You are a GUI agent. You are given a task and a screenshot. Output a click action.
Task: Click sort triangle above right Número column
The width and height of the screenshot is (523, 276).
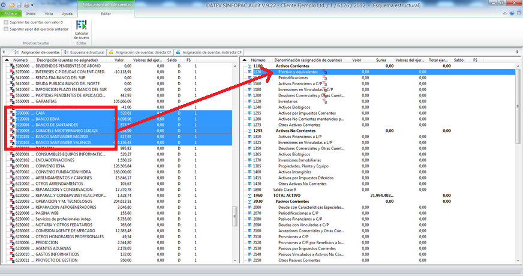coord(245,60)
